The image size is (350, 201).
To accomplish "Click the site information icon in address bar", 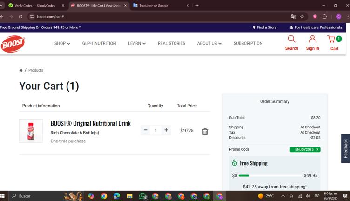I will tap(32, 16).
